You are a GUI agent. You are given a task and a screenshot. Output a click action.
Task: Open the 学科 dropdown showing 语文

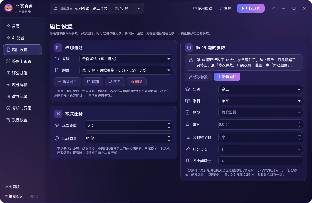tap(261, 101)
